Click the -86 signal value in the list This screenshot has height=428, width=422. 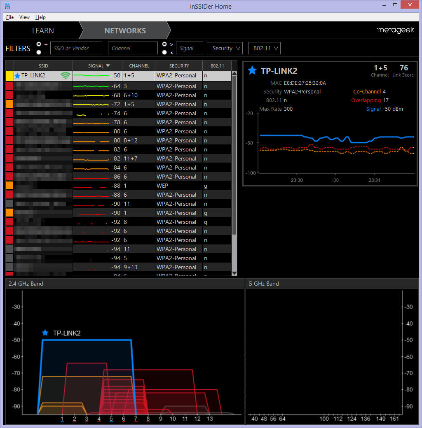[116, 177]
